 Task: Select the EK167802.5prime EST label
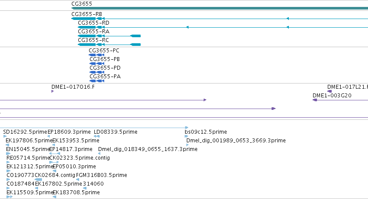point(58,184)
